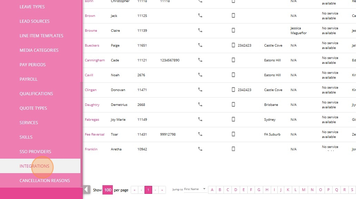
Task: Open the Jump to First Name dropdown
Action: [195, 189]
